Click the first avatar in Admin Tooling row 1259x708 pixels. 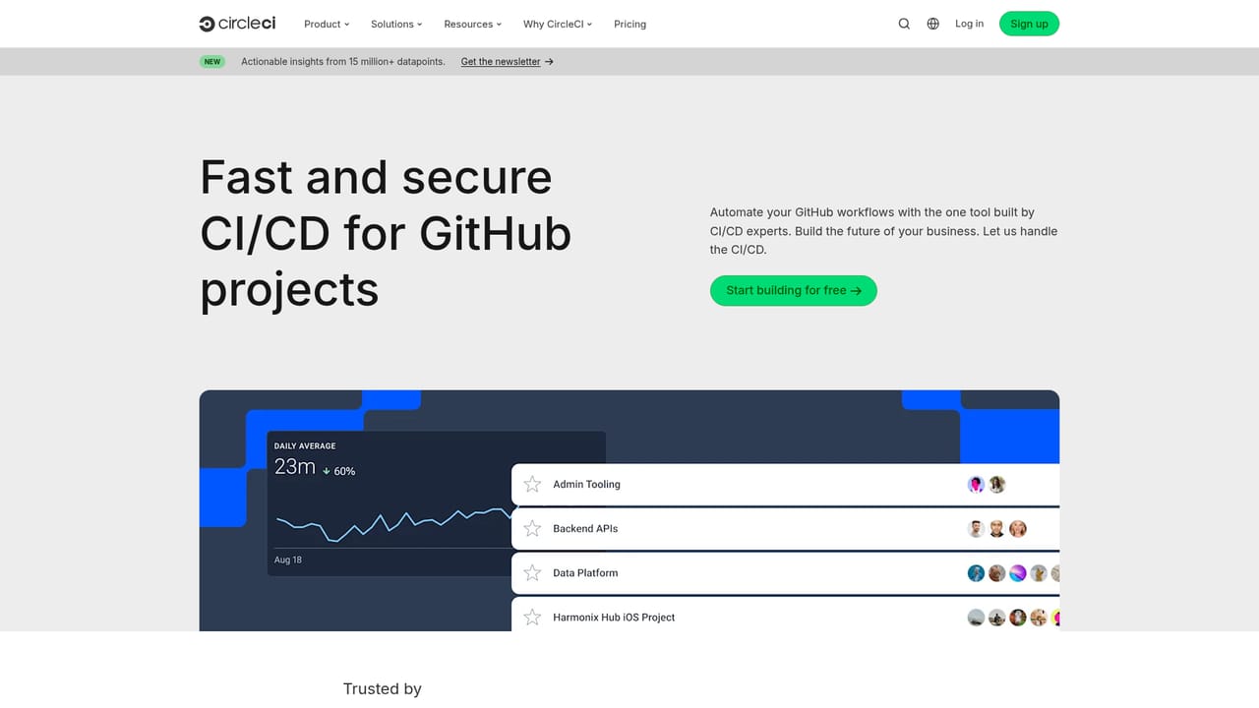(x=976, y=484)
